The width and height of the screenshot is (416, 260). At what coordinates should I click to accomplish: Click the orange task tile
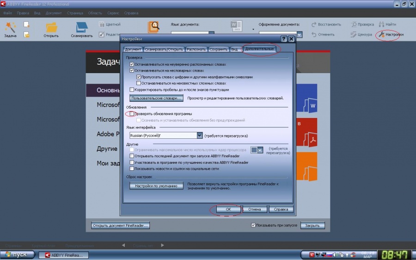[307, 166]
